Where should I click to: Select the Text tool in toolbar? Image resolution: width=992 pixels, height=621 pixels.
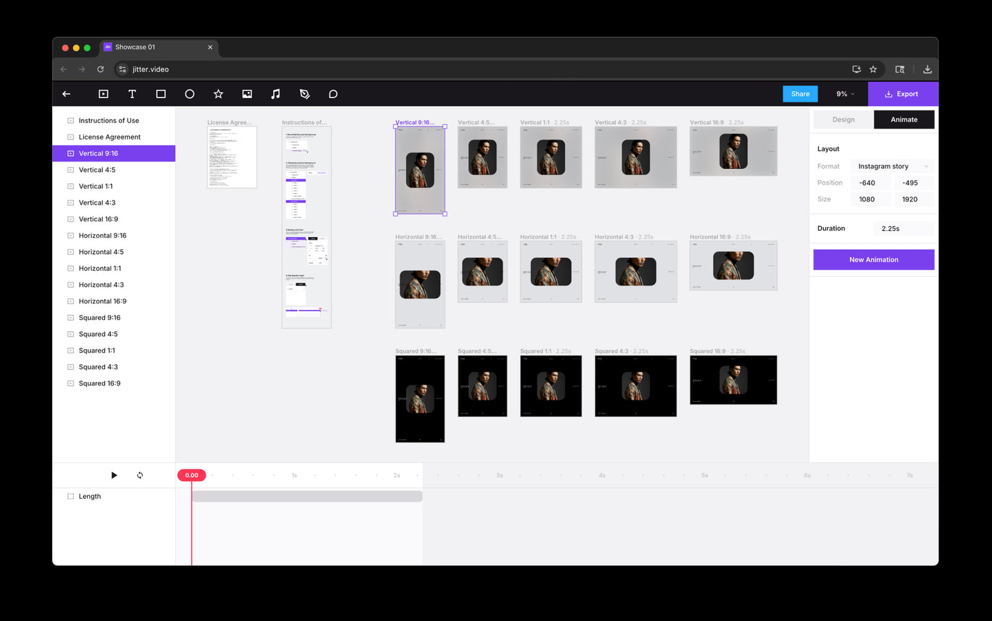tap(132, 94)
